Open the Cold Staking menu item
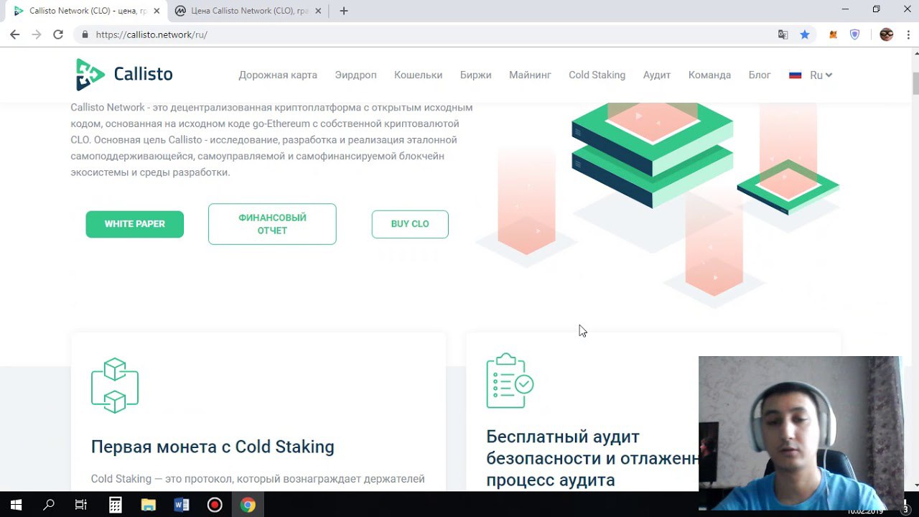The width and height of the screenshot is (919, 517). tap(597, 75)
